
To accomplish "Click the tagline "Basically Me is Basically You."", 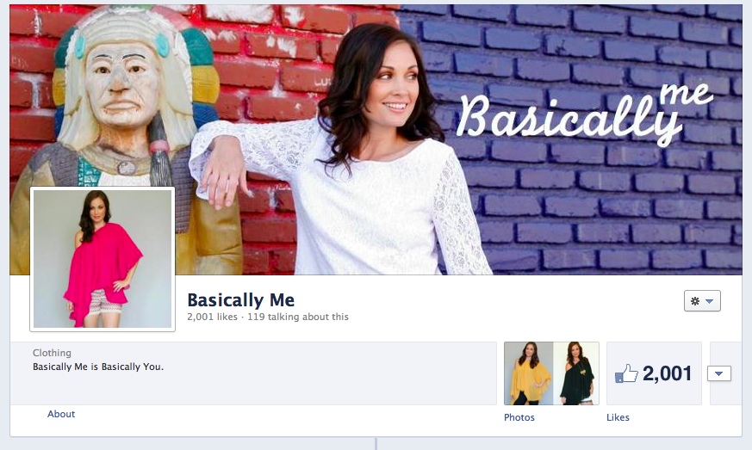I will pos(98,367).
